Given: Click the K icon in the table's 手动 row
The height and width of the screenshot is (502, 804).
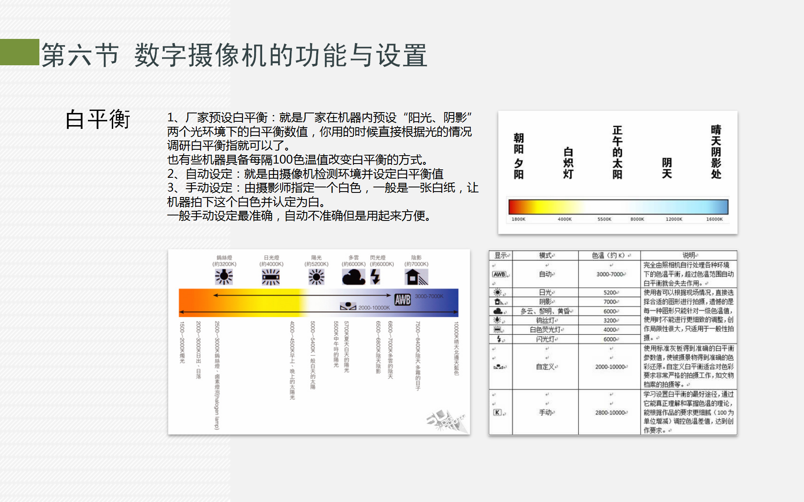Looking at the screenshot, I should coord(497,412).
